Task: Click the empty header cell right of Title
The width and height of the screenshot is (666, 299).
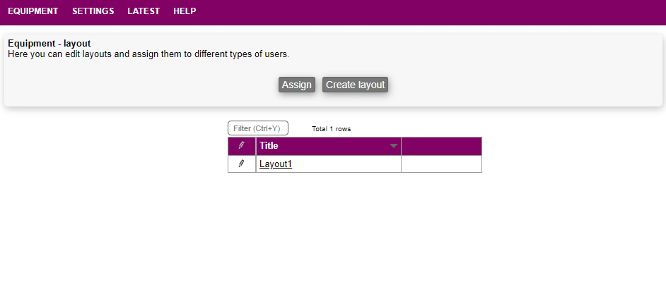Action: tap(441, 146)
